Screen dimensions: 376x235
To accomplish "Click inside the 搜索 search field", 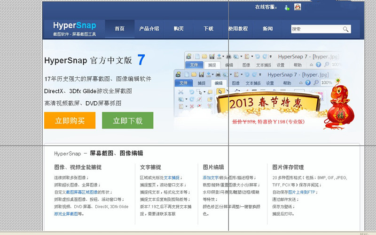I will tap(315, 29).
